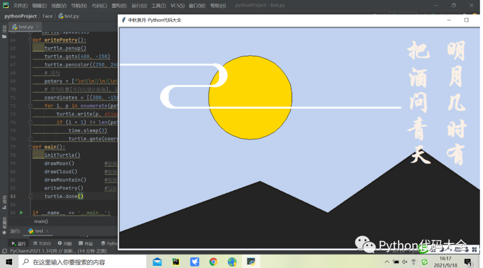This screenshot has height=268, width=483.
Task: Open the 工具(T) menu
Action: click(x=158, y=5)
